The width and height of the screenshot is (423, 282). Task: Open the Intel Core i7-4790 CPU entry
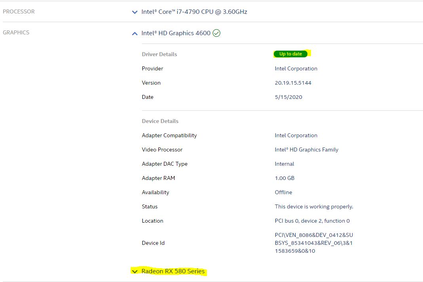194,12
